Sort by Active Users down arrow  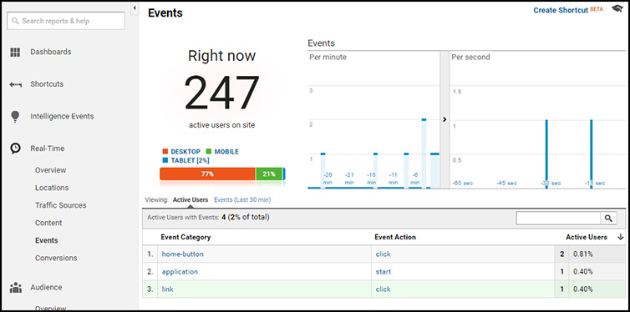point(620,237)
